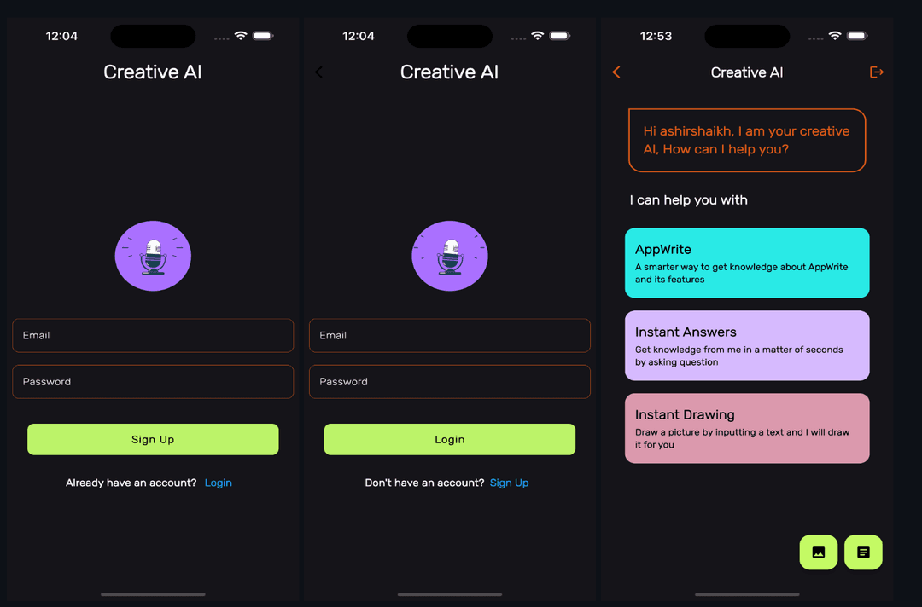The width and height of the screenshot is (922, 607).
Task: Click the 12:53 clock in status bar
Action: click(x=656, y=36)
